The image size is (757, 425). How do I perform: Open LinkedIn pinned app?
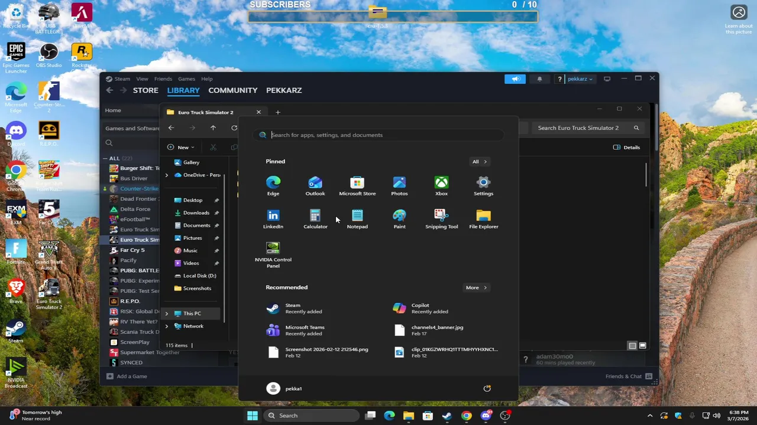(273, 219)
